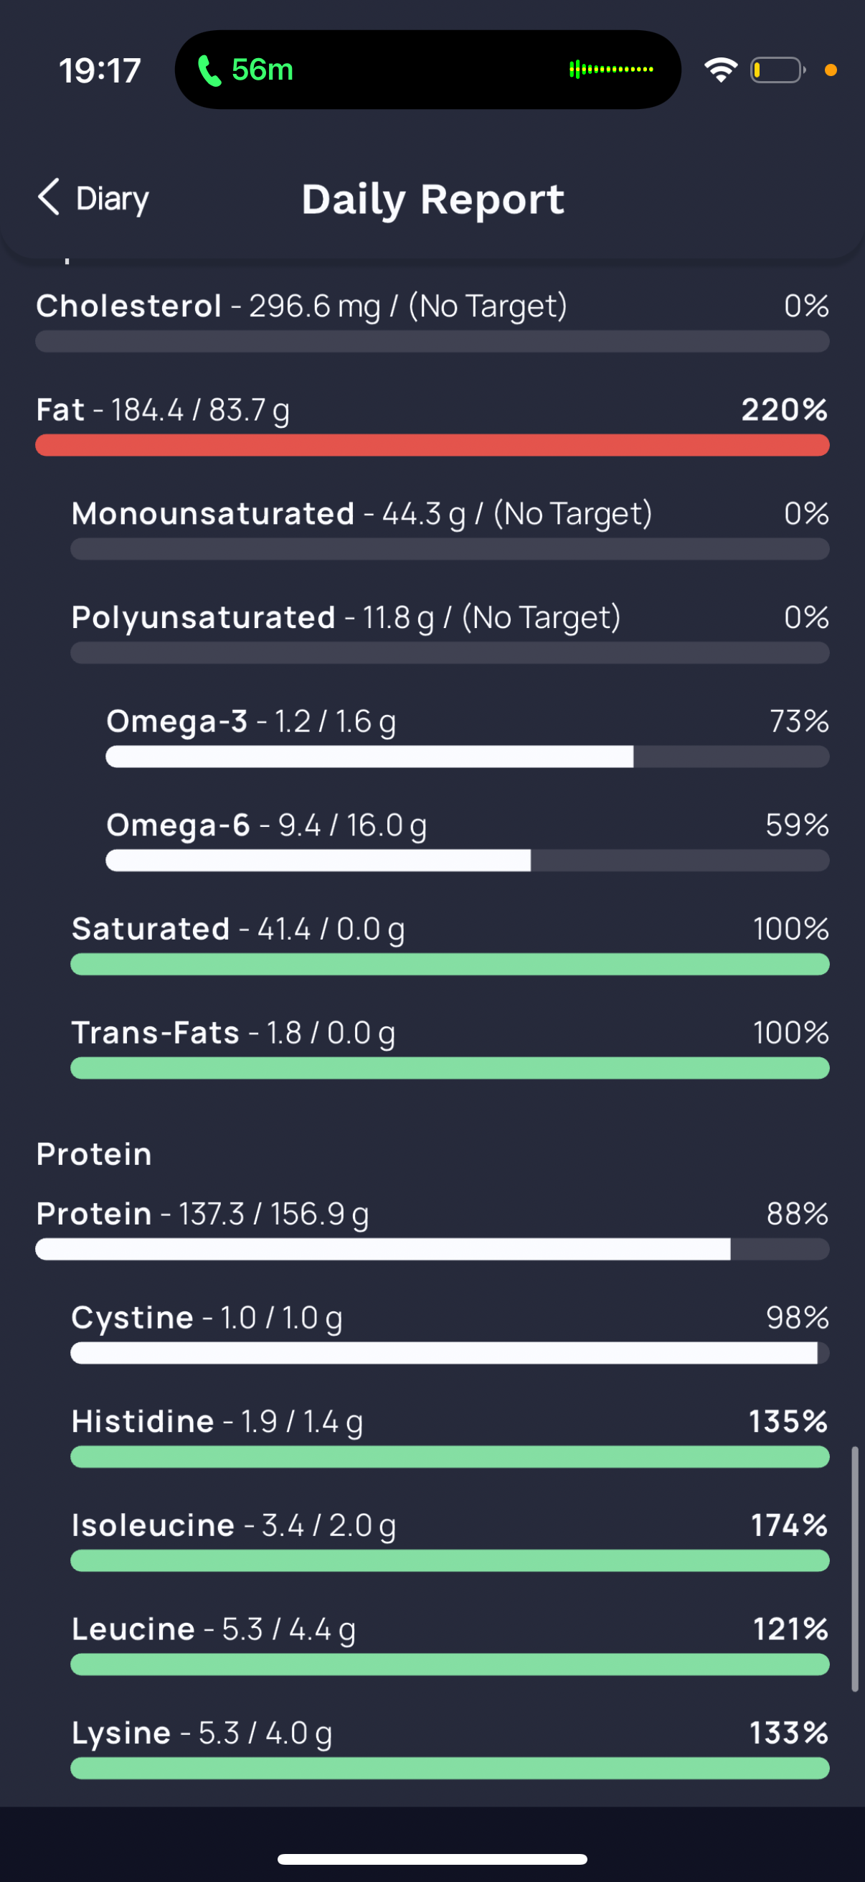Tap the Leucine 121% percentage
This screenshot has width=865, height=1882.
pyautogui.click(x=790, y=1629)
